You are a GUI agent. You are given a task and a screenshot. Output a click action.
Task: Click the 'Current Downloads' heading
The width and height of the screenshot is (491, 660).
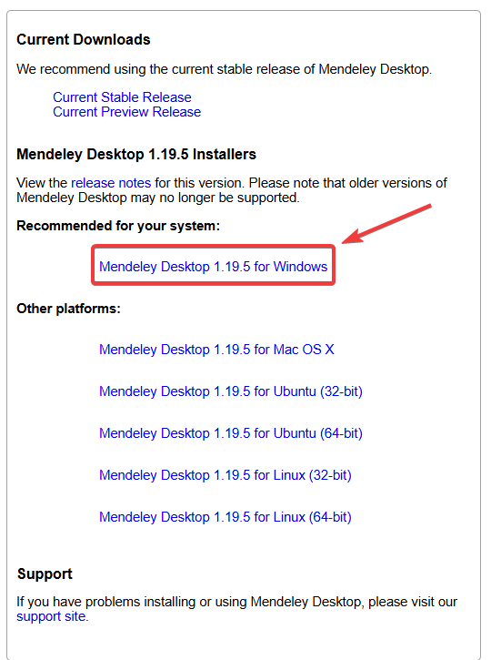tap(84, 39)
